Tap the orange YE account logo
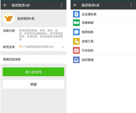This screenshot has width=136, height=113. coord(9,18)
